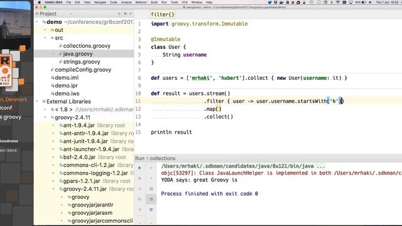Collapse groovy-2.4.11.jar node
This screenshot has width=402, height=226.
[53, 189]
